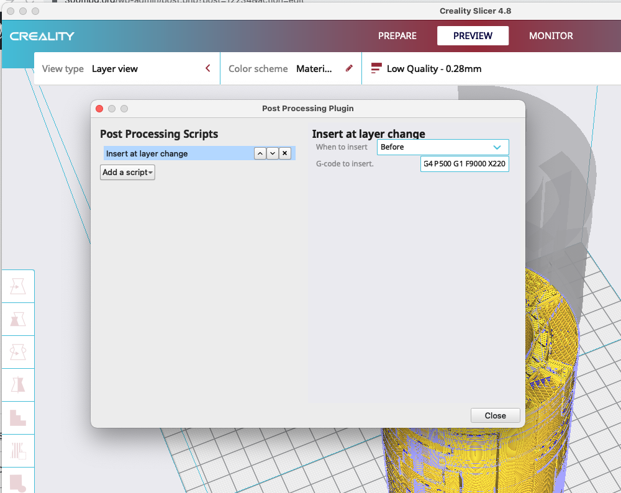The image size is (621, 493).
Task: Remove the 'Insert at layer change' script
Action: click(285, 153)
